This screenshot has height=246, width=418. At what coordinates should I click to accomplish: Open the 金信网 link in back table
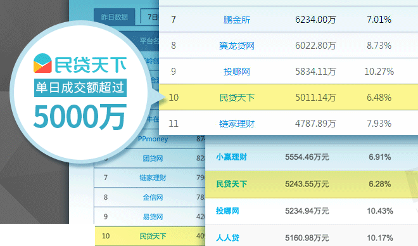(153, 197)
